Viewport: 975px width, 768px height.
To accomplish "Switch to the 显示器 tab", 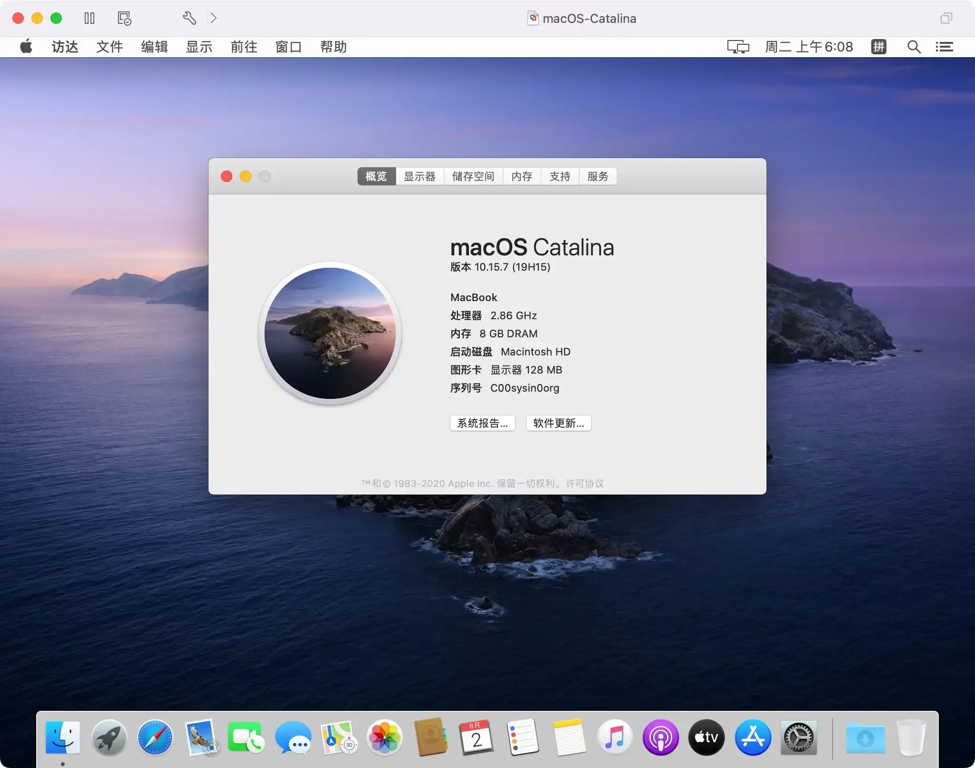I will click(419, 176).
